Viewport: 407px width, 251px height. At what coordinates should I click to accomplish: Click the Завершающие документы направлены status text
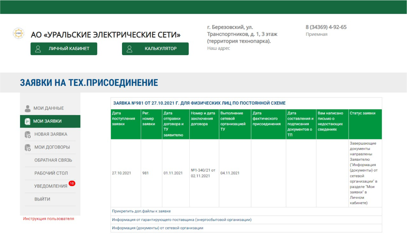(x=364, y=173)
